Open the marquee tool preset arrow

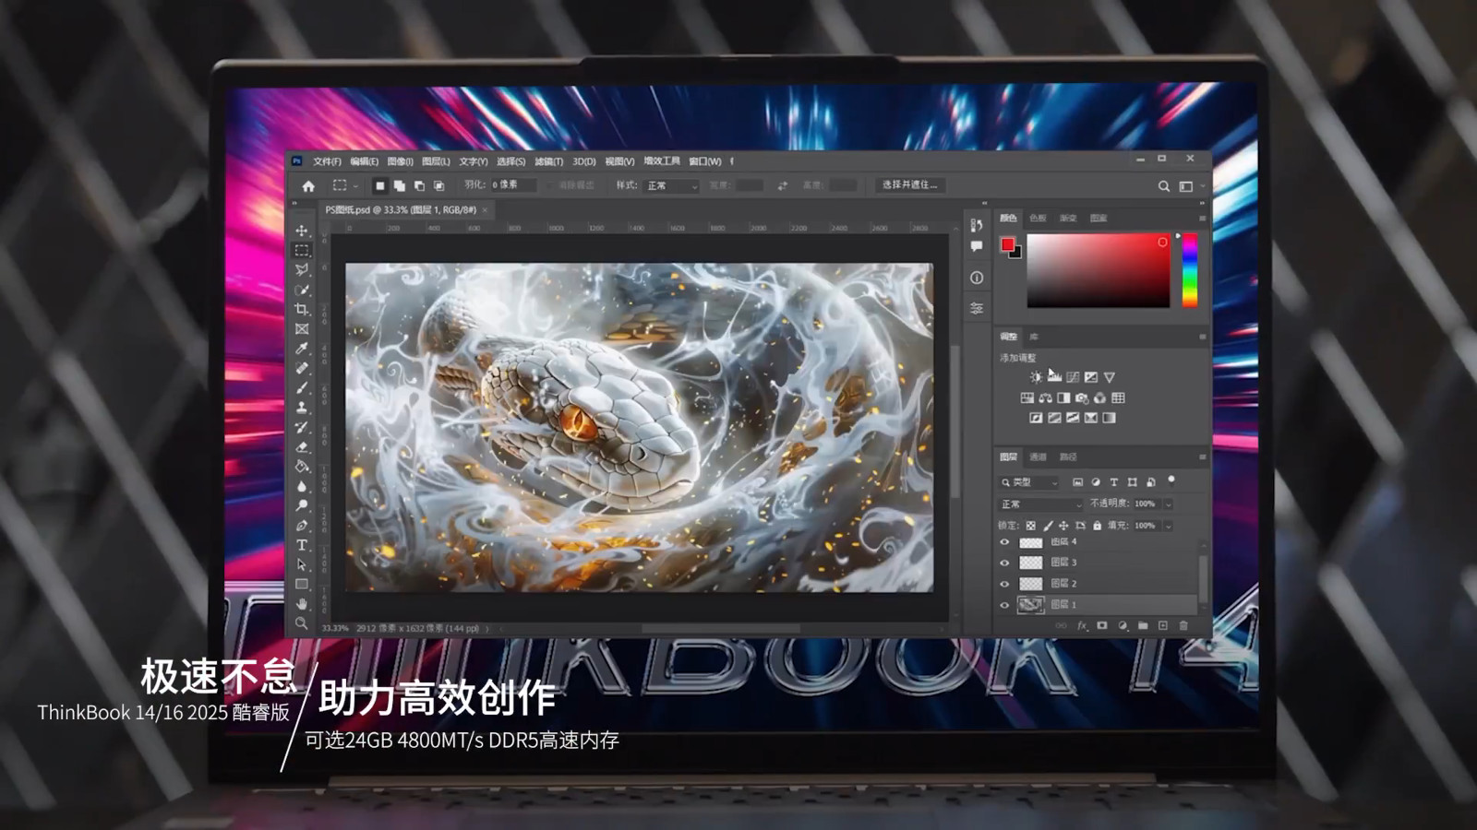[356, 186]
